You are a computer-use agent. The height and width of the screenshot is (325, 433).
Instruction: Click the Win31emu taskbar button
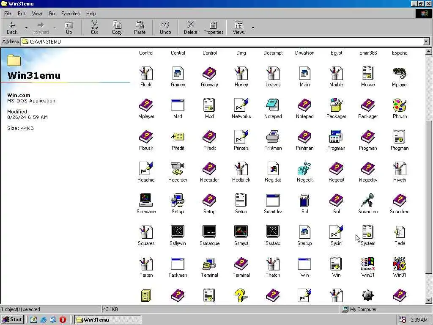tap(108, 320)
